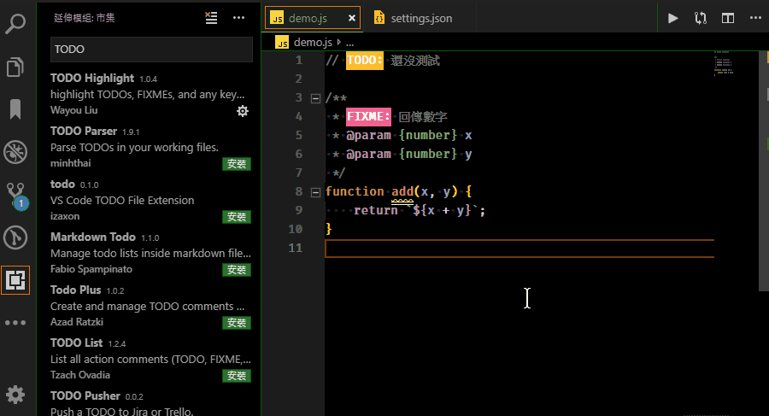Click author name Fabio Spampinato

click(91, 269)
